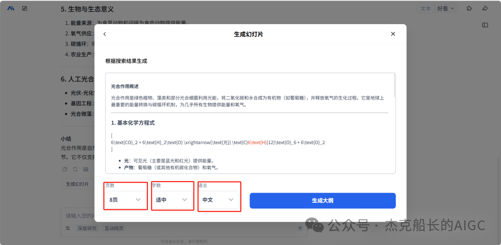Click the new chat edit icon
This screenshot has height=245, width=501.
tap(25, 8)
